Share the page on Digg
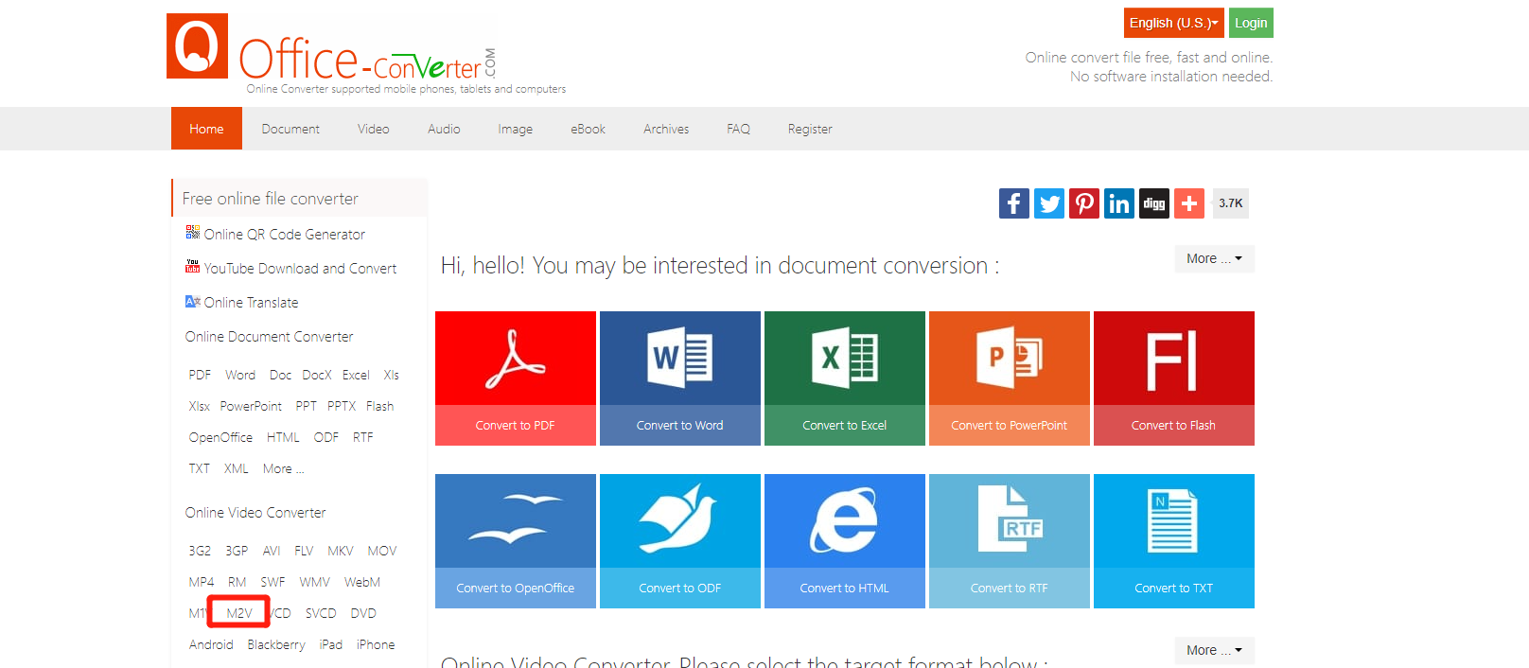 pos(1153,203)
